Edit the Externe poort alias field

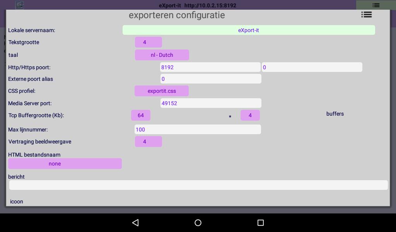[x=211, y=79]
